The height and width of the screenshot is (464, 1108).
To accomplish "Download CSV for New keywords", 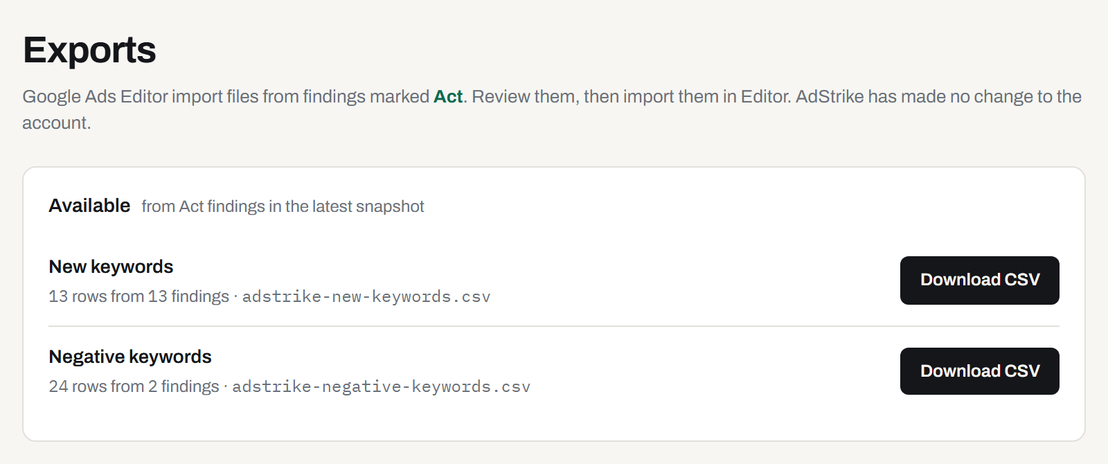I will [979, 280].
